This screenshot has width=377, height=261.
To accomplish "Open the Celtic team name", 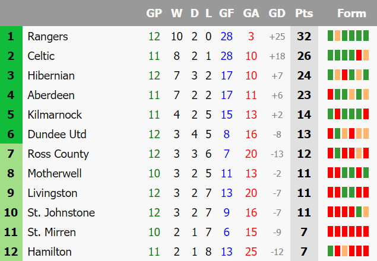I will click(41, 56).
